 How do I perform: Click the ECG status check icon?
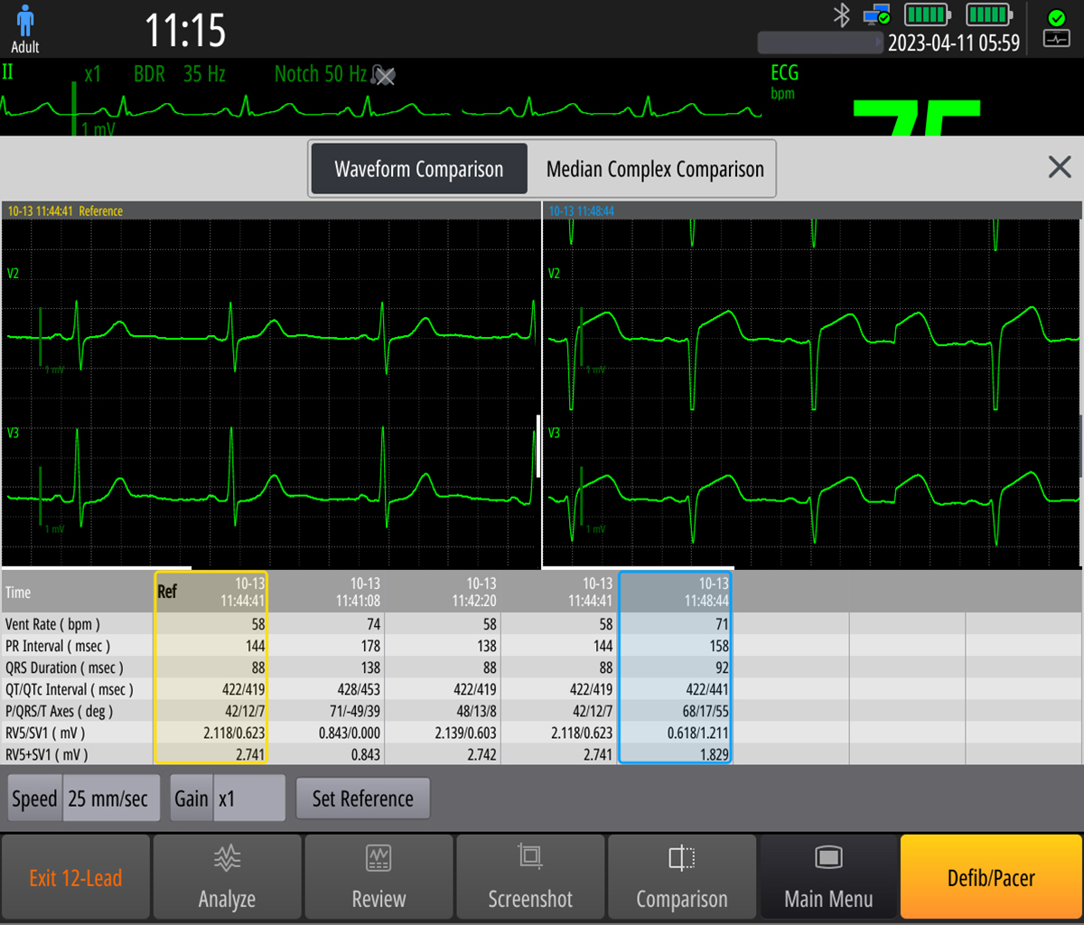[x=1056, y=28]
